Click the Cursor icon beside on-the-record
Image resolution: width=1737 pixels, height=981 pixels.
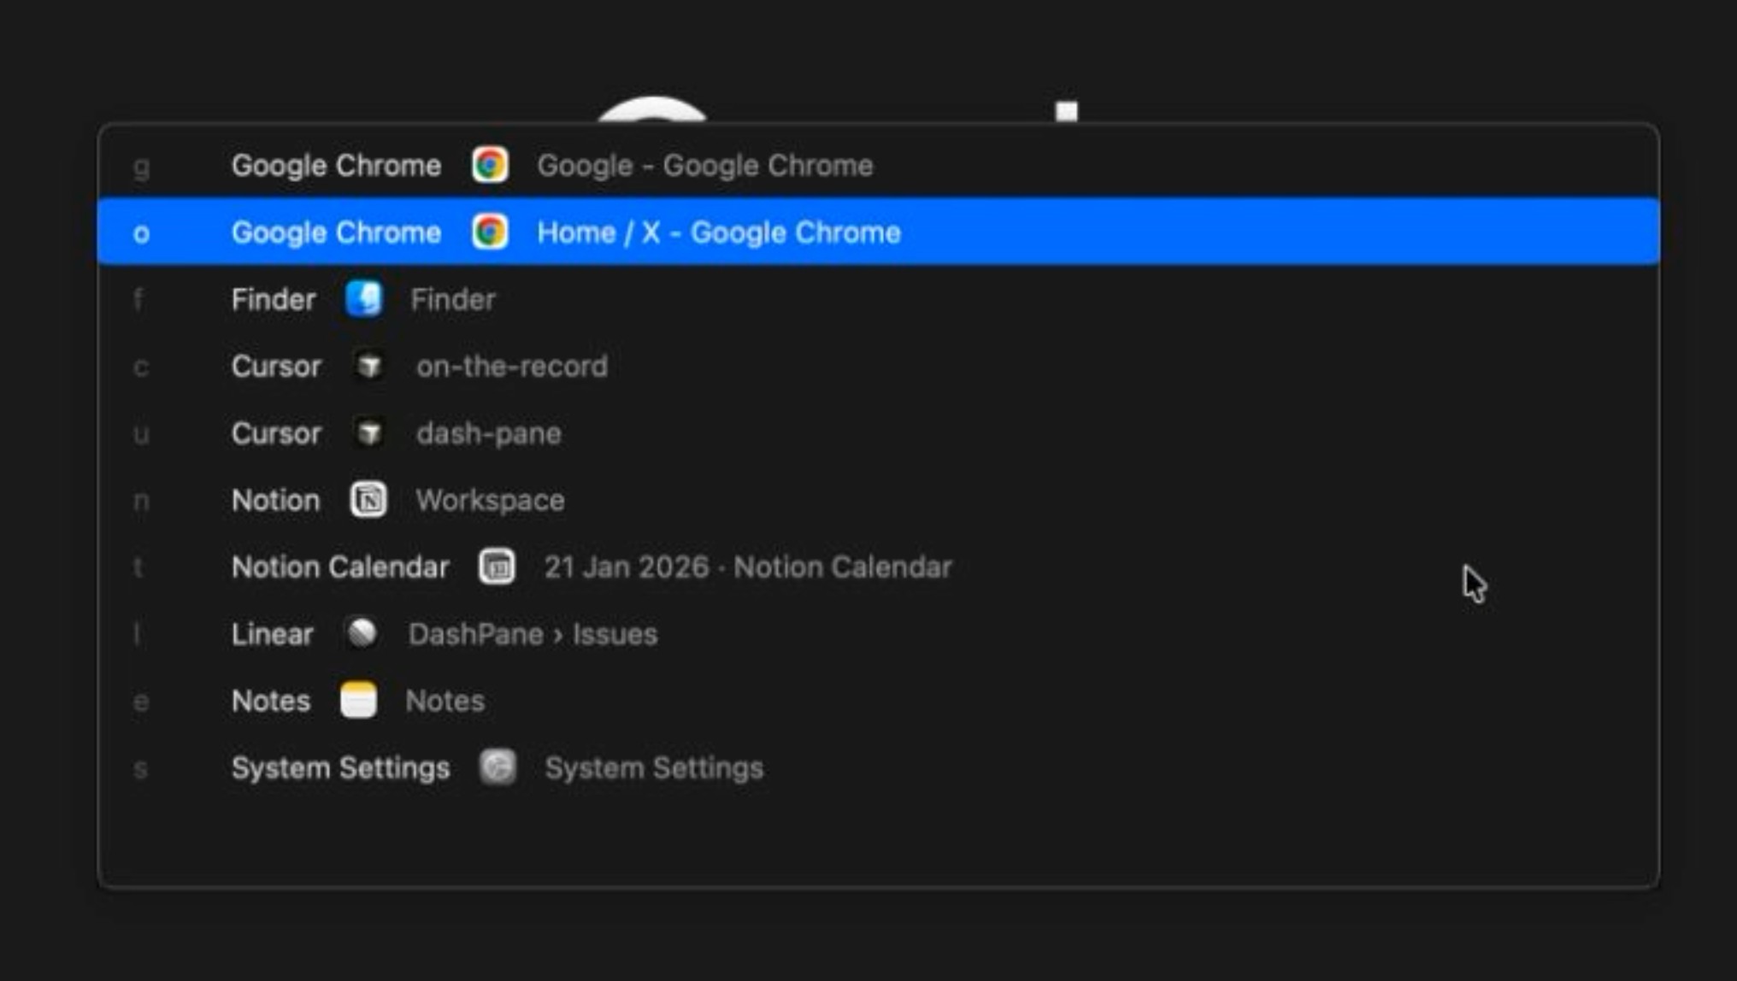point(369,367)
